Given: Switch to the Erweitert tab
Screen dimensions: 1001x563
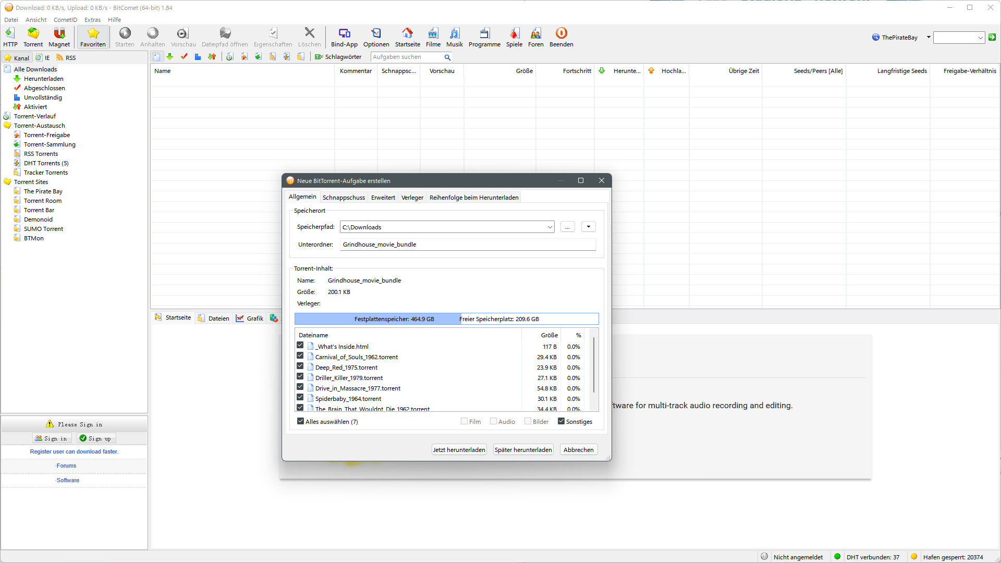Looking at the screenshot, I should click(383, 198).
